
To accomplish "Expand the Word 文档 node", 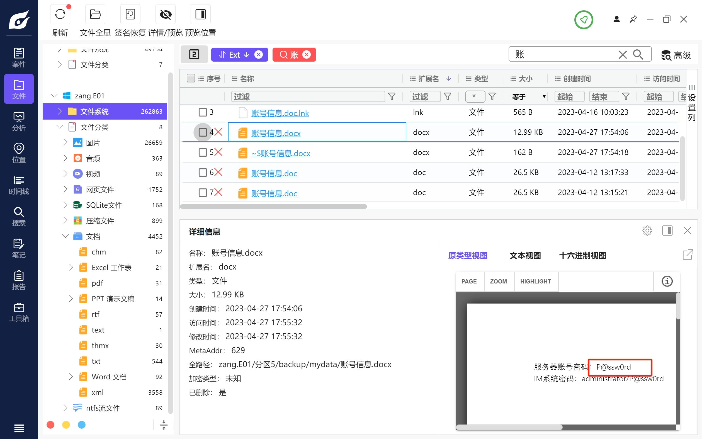I will click(71, 376).
